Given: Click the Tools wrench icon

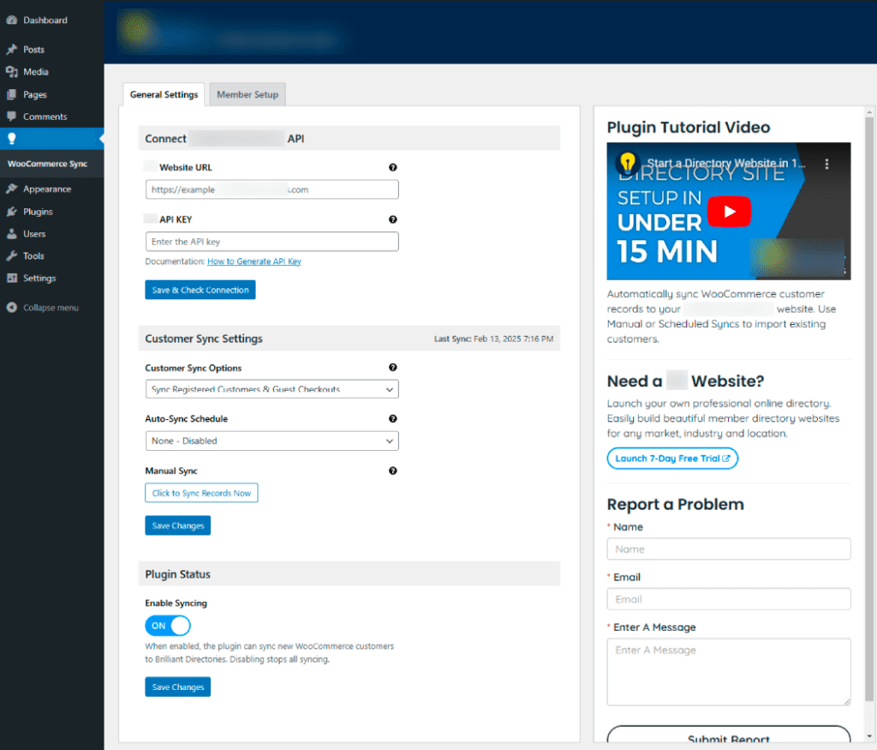Looking at the screenshot, I should [12, 255].
